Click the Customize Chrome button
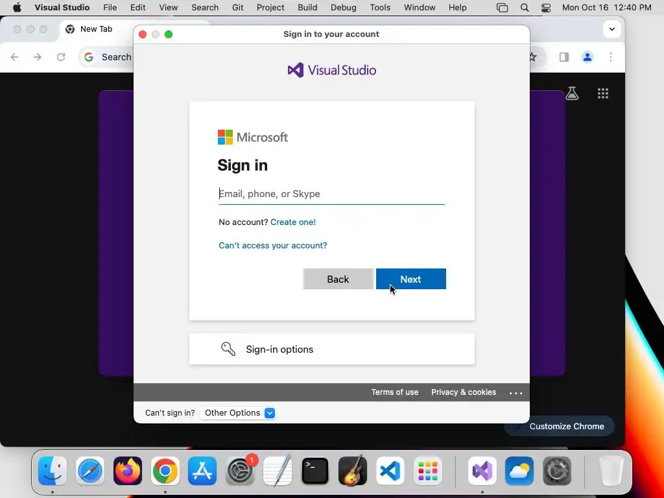This screenshot has height=498, width=664. coord(560,427)
